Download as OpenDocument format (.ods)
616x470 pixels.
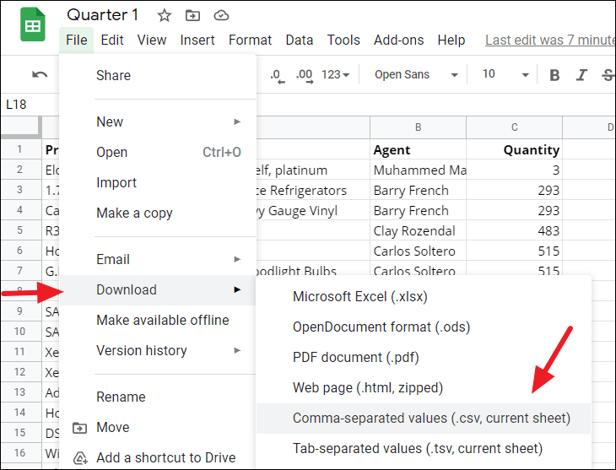tap(423, 327)
